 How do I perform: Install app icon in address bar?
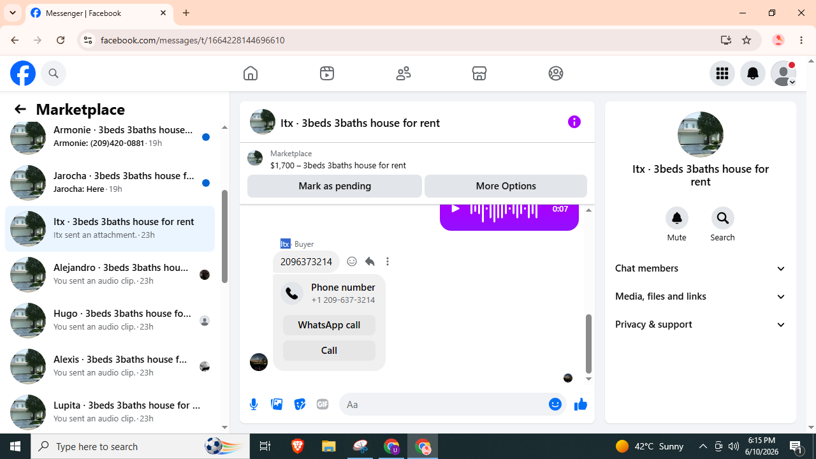[x=726, y=40]
